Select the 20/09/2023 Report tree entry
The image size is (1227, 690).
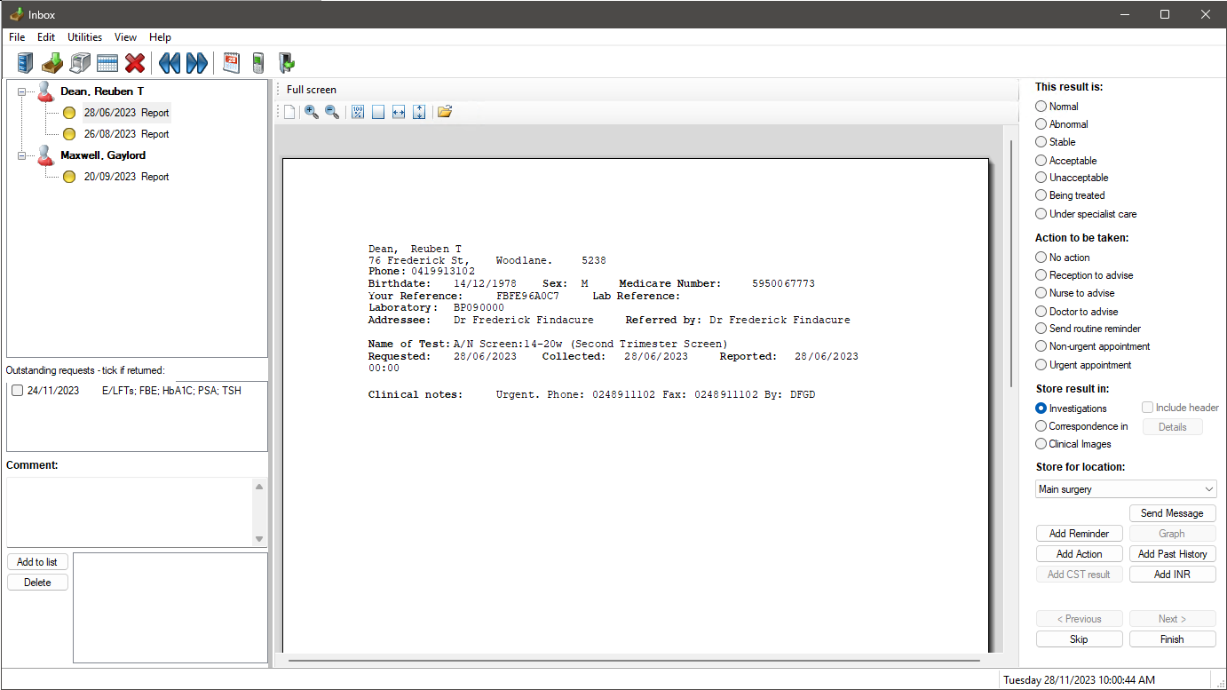click(x=126, y=177)
